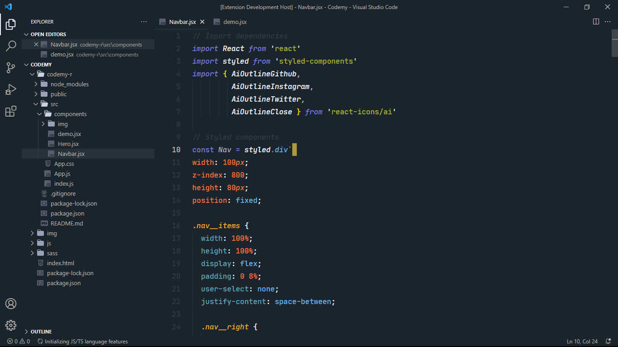Close Navbar.jsx in Open Editors list
Image resolution: width=618 pixels, height=347 pixels.
pyautogui.click(x=36, y=44)
